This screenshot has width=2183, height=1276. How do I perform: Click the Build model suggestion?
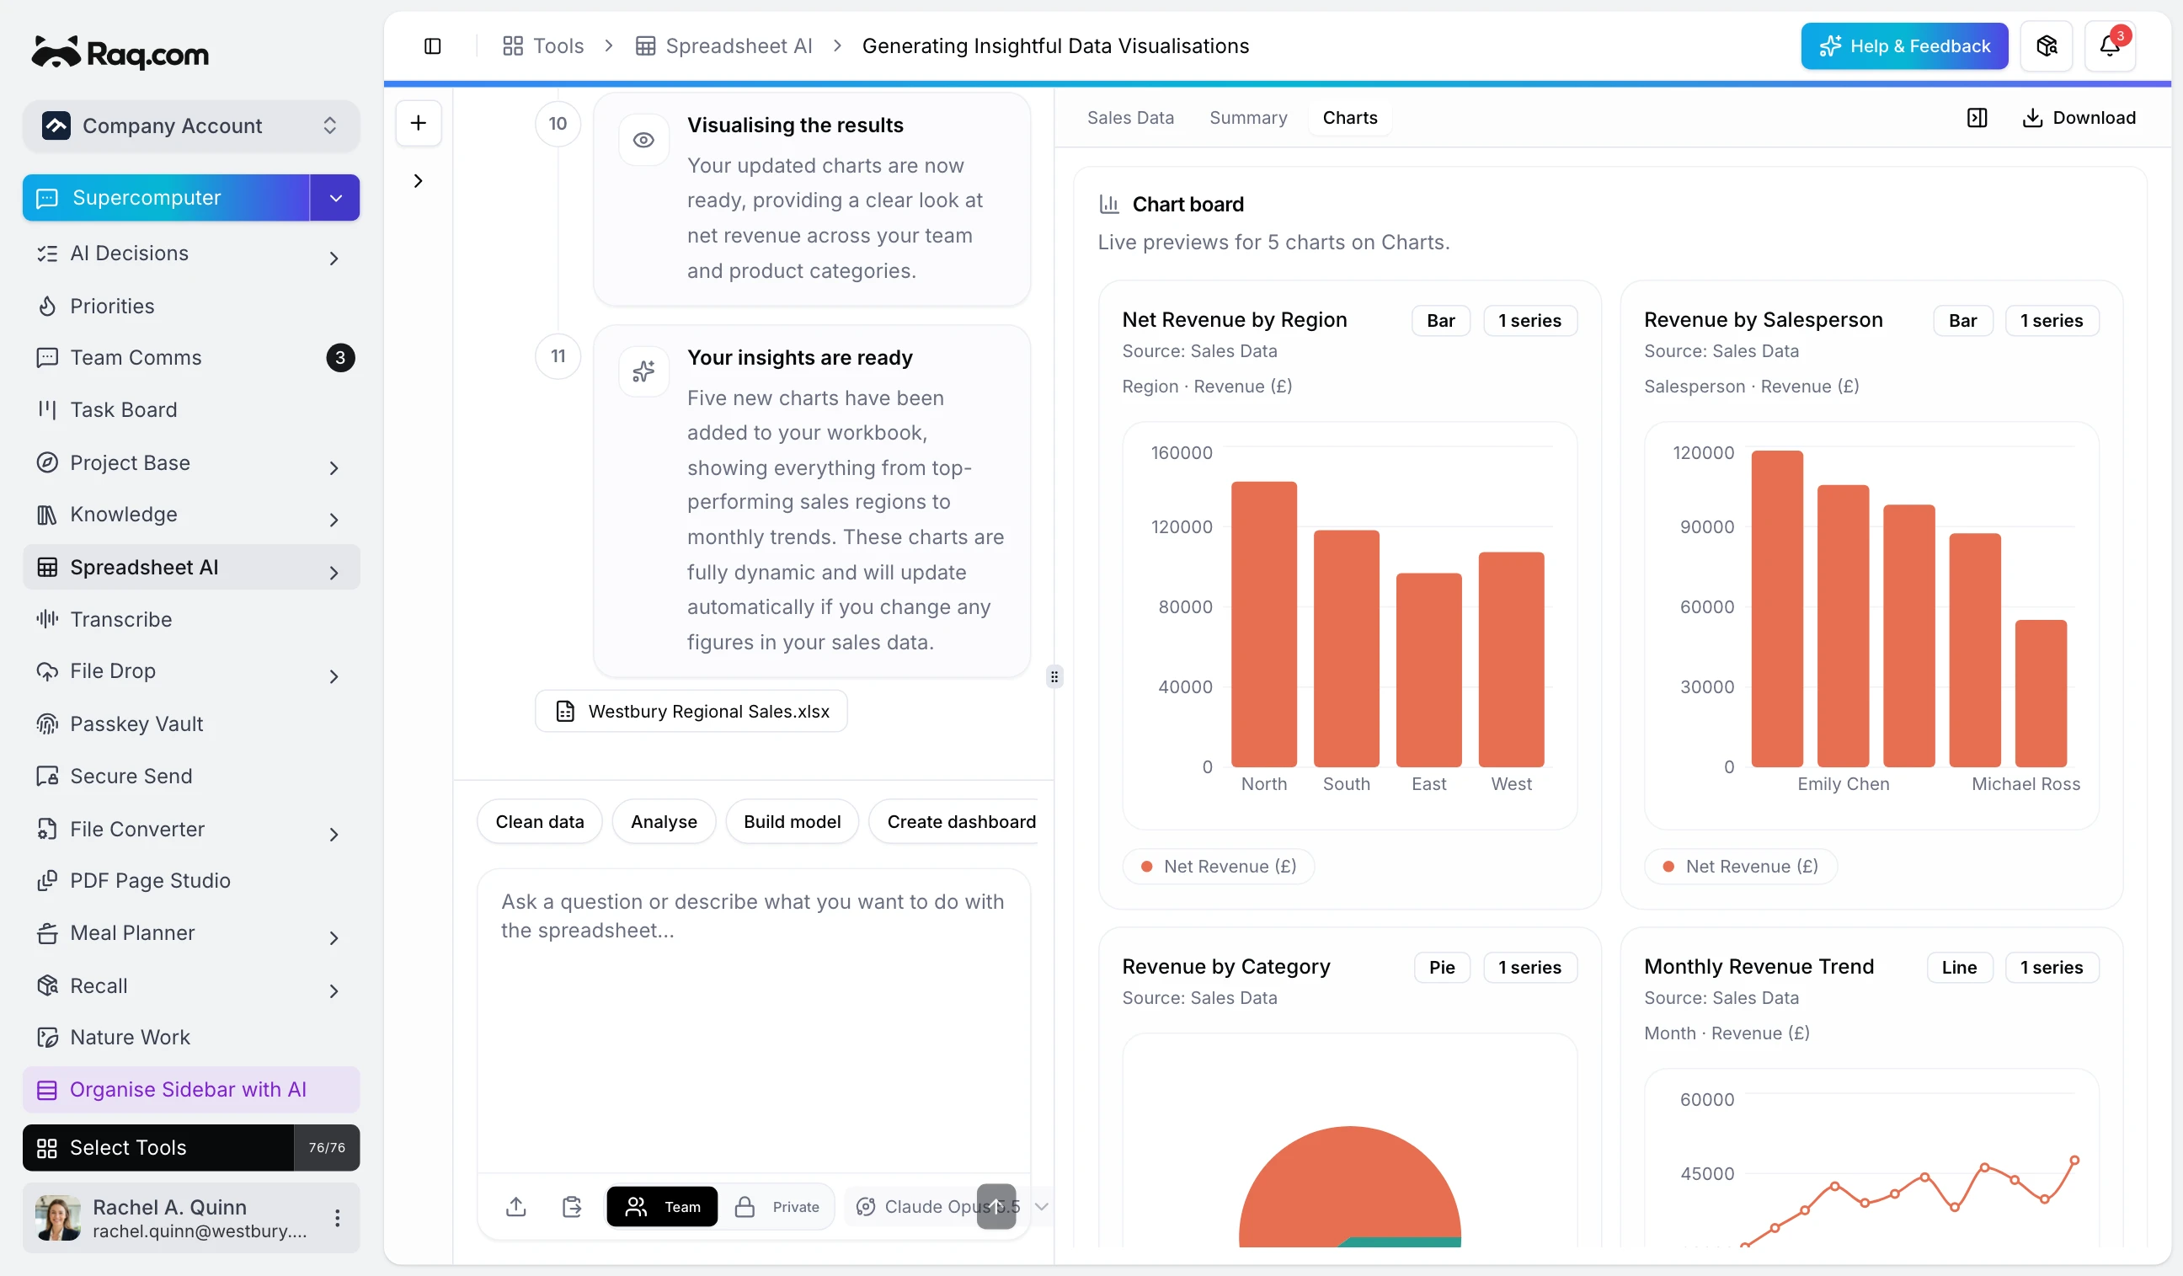coord(792,821)
